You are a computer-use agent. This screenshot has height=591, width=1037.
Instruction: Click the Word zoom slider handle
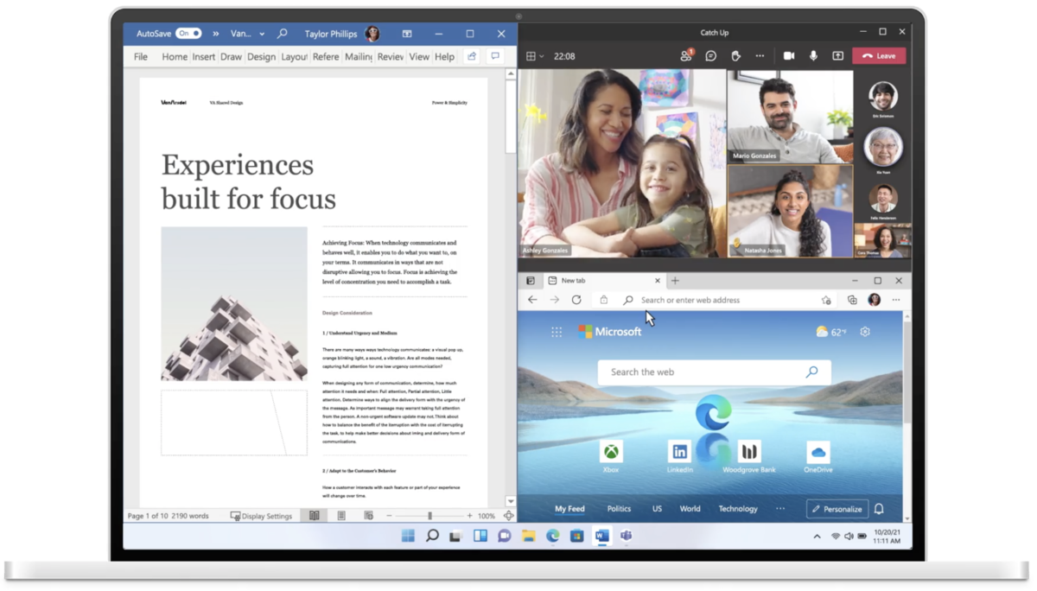pyautogui.click(x=429, y=516)
